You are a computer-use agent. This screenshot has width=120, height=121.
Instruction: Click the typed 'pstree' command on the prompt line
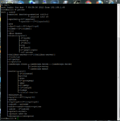coord(21,10)
